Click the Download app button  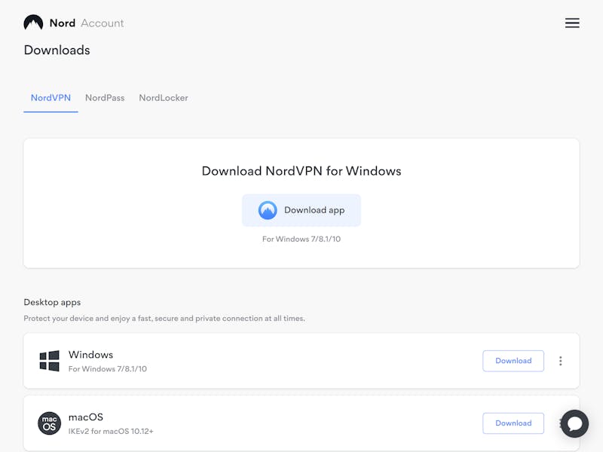click(x=301, y=210)
